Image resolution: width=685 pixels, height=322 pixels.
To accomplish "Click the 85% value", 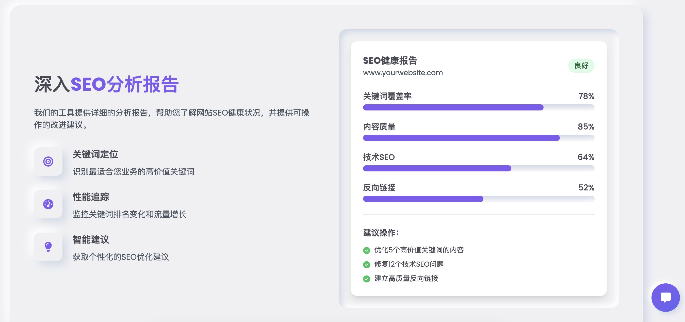I will click(586, 126).
